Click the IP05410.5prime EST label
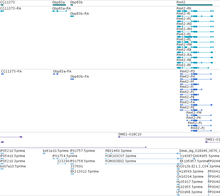220x196 pixels. coord(13,156)
